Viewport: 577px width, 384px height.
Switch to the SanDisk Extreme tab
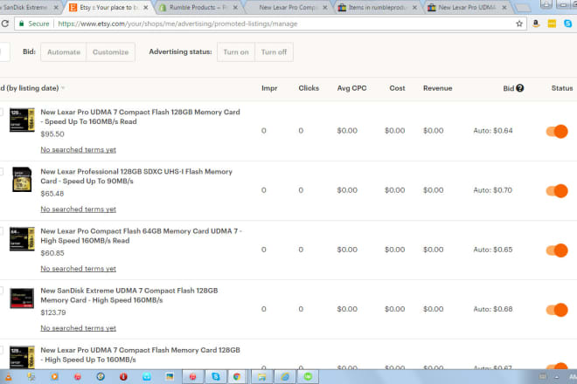(x=30, y=7)
